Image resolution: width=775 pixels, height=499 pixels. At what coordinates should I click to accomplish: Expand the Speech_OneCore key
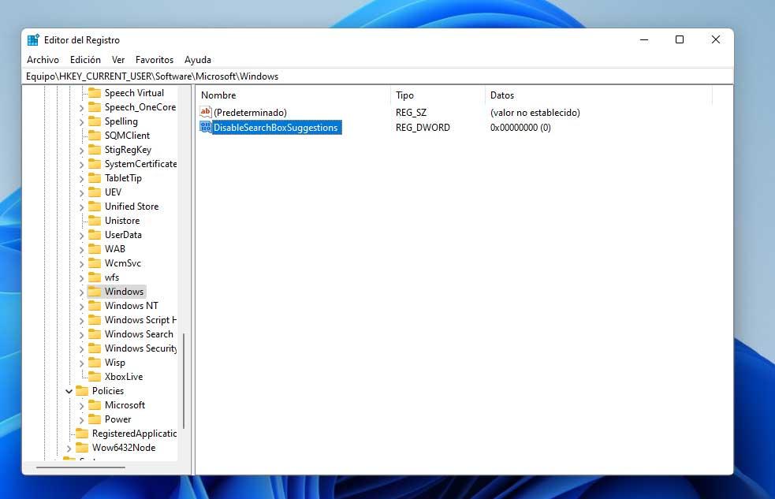click(81, 108)
